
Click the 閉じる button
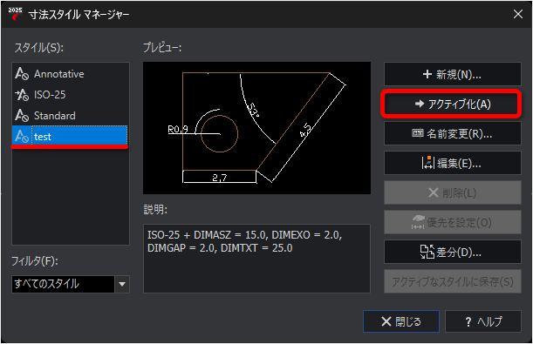401,321
